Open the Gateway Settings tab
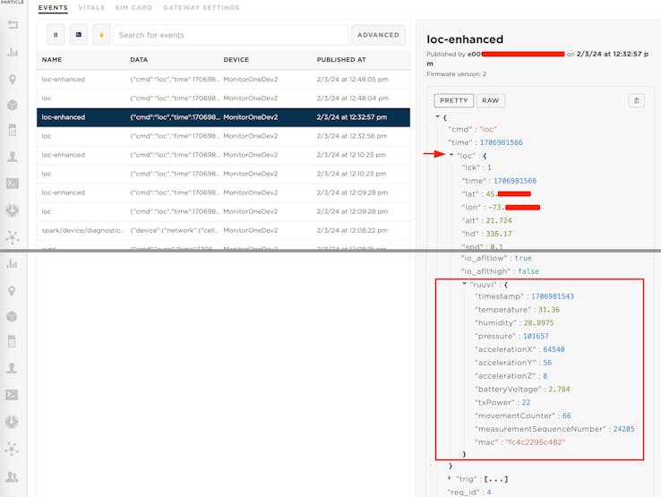This screenshot has height=497, width=661. (x=202, y=7)
